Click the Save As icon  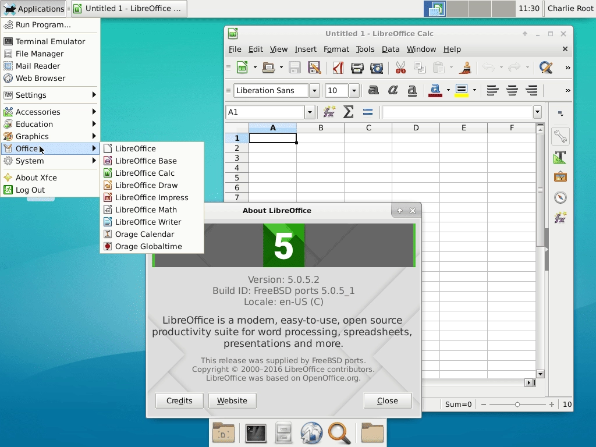coord(314,68)
